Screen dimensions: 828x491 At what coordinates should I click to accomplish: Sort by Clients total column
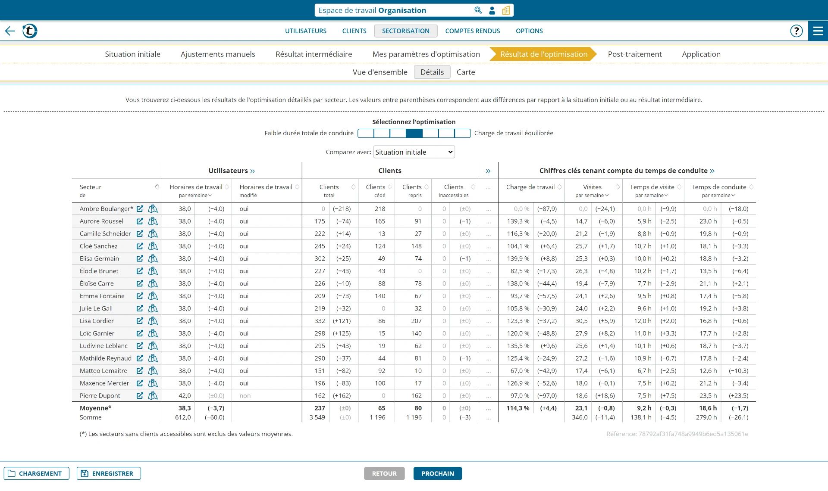(x=353, y=187)
